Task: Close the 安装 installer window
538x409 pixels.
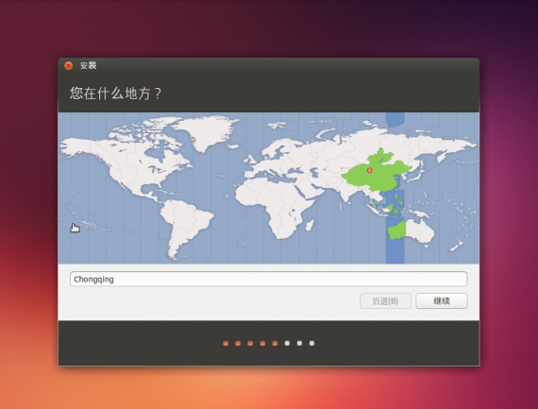Action: pyautogui.click(x=69, y=65)
